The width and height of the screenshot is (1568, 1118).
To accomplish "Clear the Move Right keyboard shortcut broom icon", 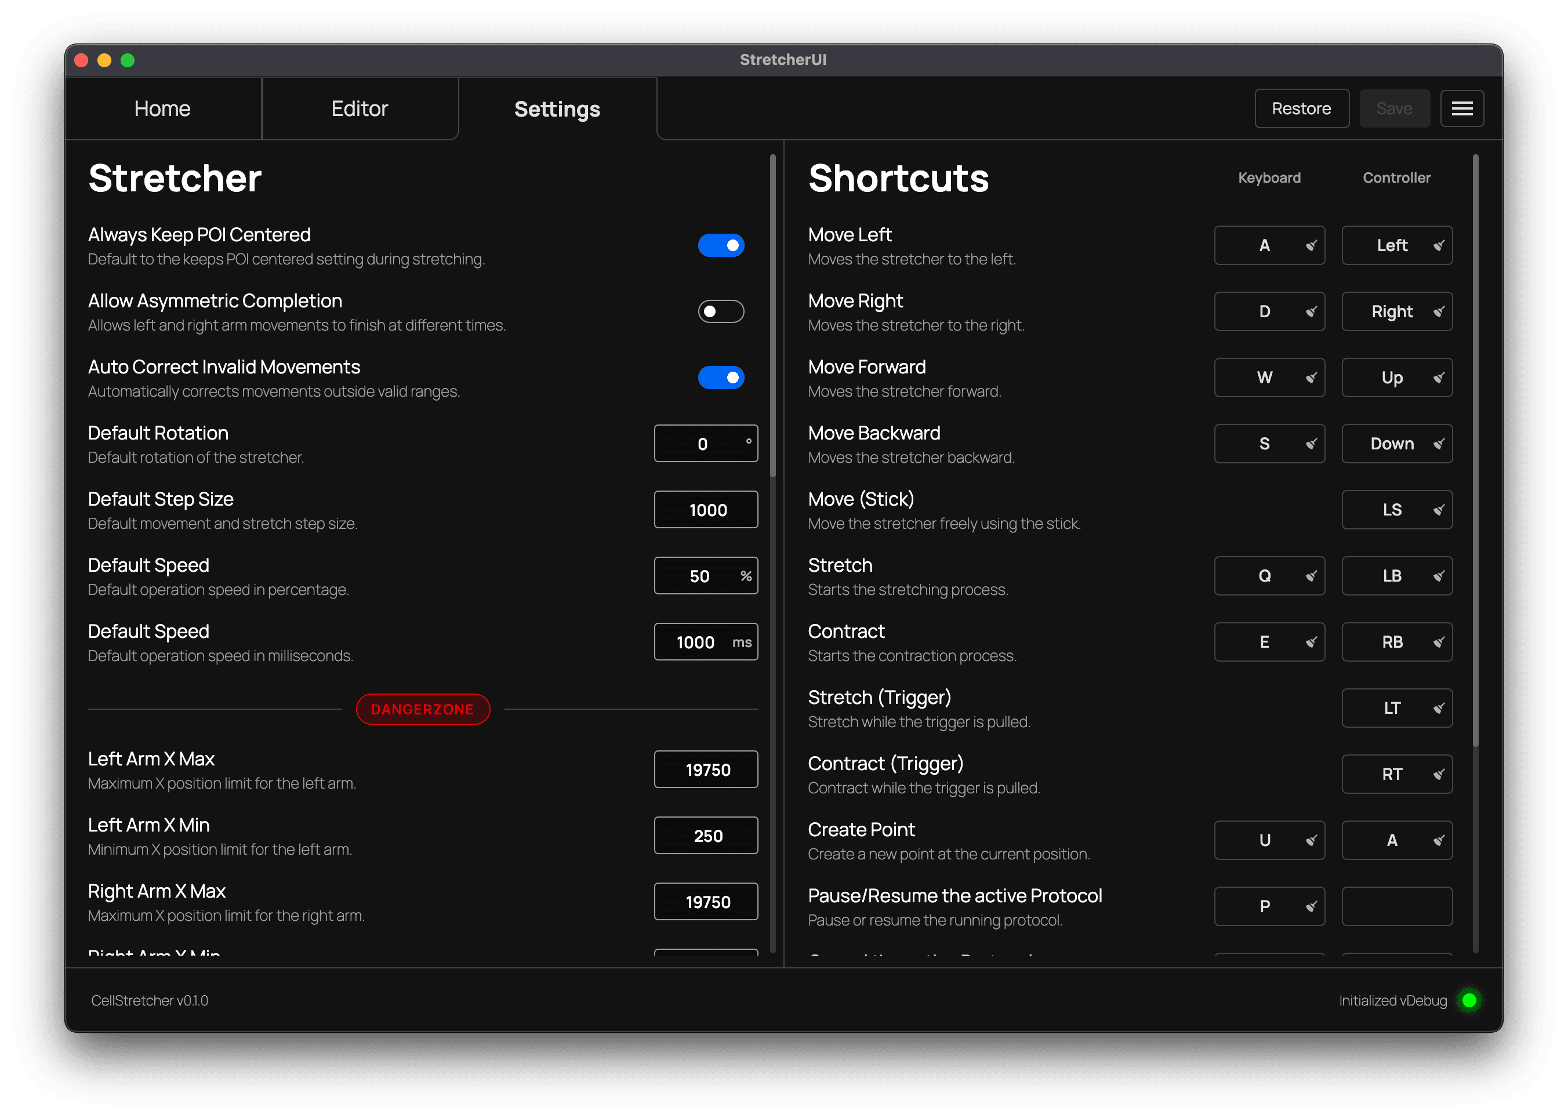I will pos(1311,312).
